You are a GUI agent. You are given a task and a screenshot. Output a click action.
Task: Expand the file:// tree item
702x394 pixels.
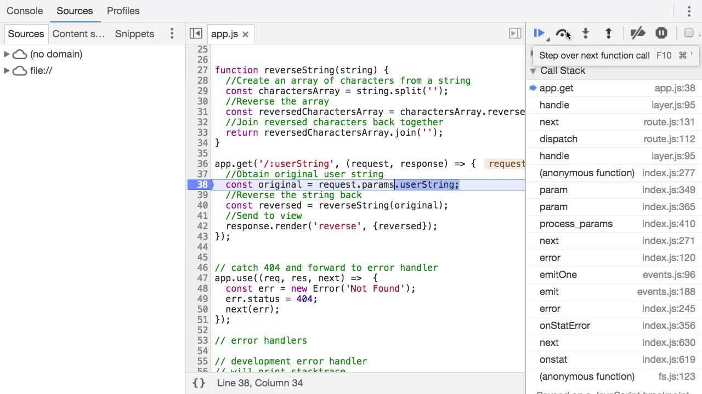[x=7, y=70]
